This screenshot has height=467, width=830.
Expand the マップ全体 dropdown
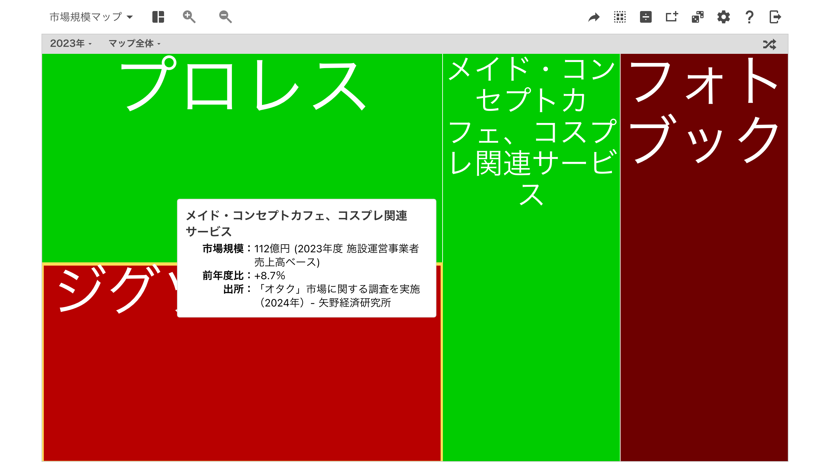(135, 43)
